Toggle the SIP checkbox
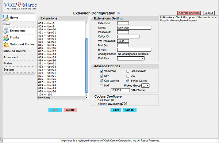 pos(101,76)
